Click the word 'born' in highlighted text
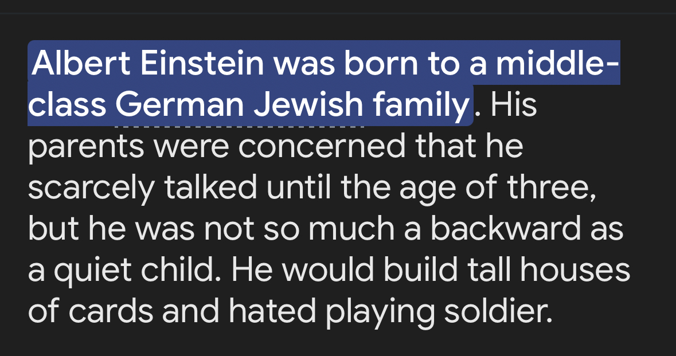Screen dimensions: 676x356 click(381, 63)
